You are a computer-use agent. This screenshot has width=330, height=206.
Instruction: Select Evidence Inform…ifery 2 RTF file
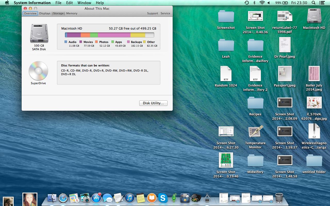255,74
